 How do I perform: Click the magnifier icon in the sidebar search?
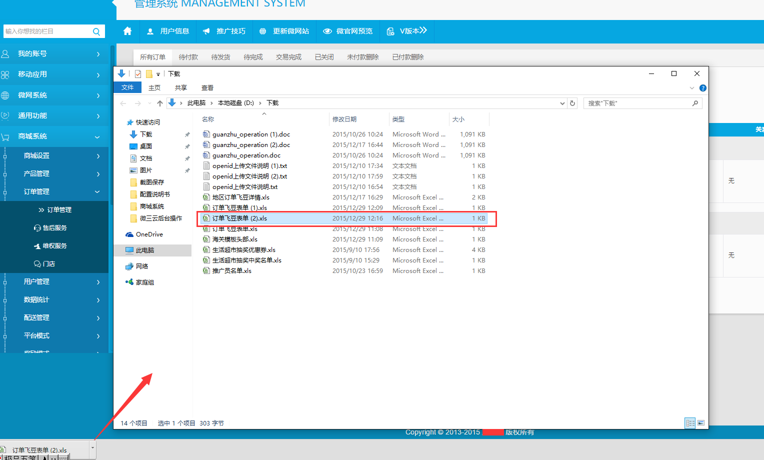pos(96,31)
